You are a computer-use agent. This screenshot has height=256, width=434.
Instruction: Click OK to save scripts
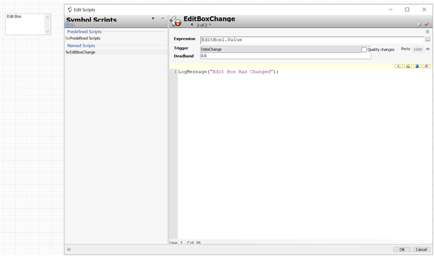pyautogui.click(x=402, y=249)
